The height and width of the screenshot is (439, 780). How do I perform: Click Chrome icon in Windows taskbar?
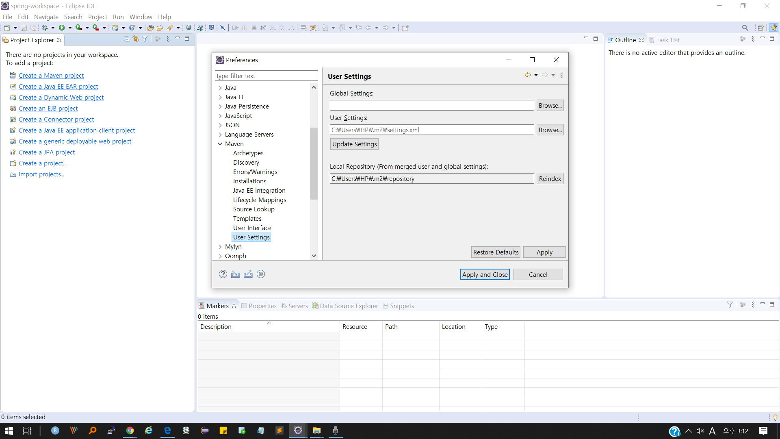coord(130,430)
